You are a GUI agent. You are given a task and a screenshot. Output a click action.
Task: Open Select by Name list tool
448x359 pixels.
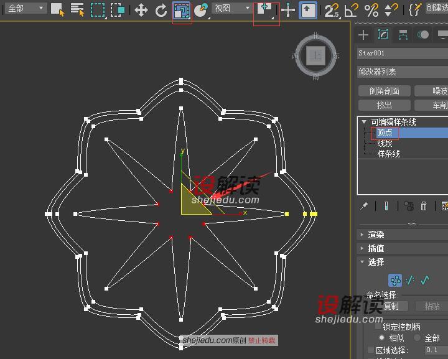pyautogui.click(x=77, y=10)
